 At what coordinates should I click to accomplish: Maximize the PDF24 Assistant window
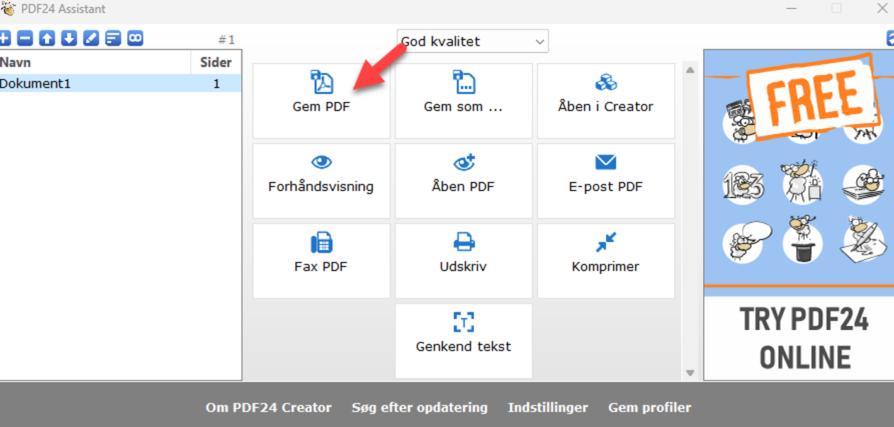(836, 8)
